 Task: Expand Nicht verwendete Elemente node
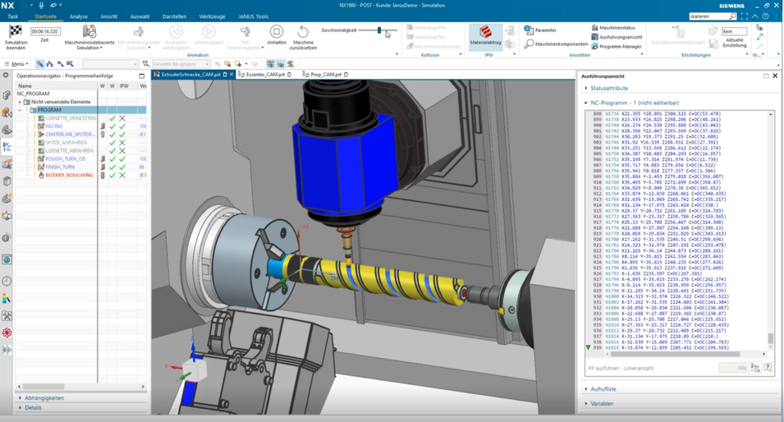pyautogui.click(x=20, y=102)
